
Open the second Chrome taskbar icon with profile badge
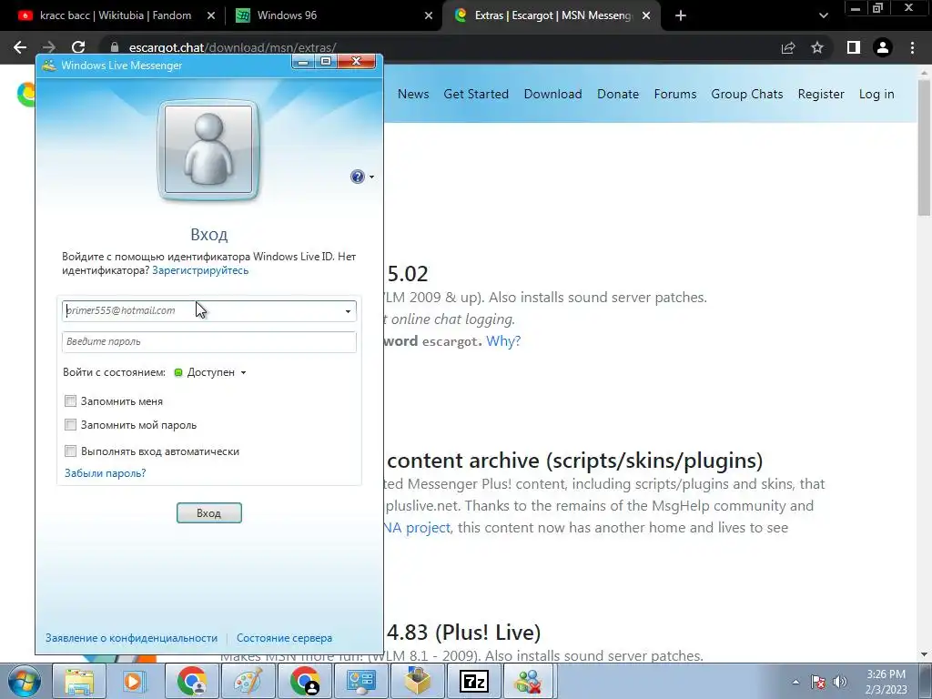point(305,682)
